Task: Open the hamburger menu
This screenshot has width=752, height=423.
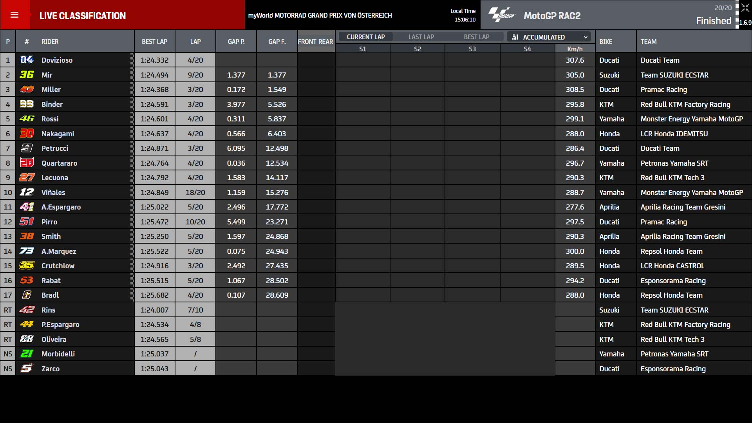Action: (x=14, y=15)
